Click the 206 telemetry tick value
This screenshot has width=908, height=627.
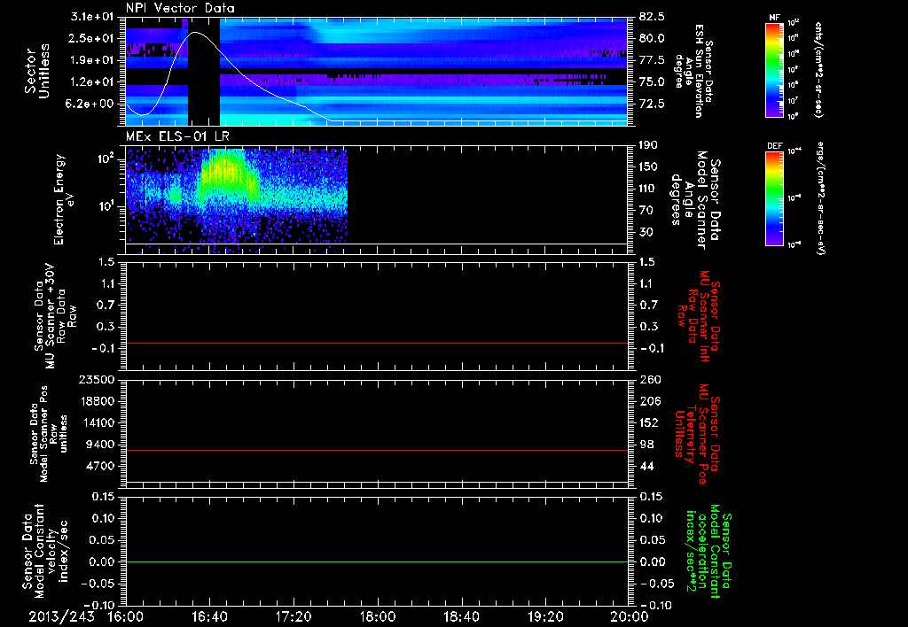648,401
